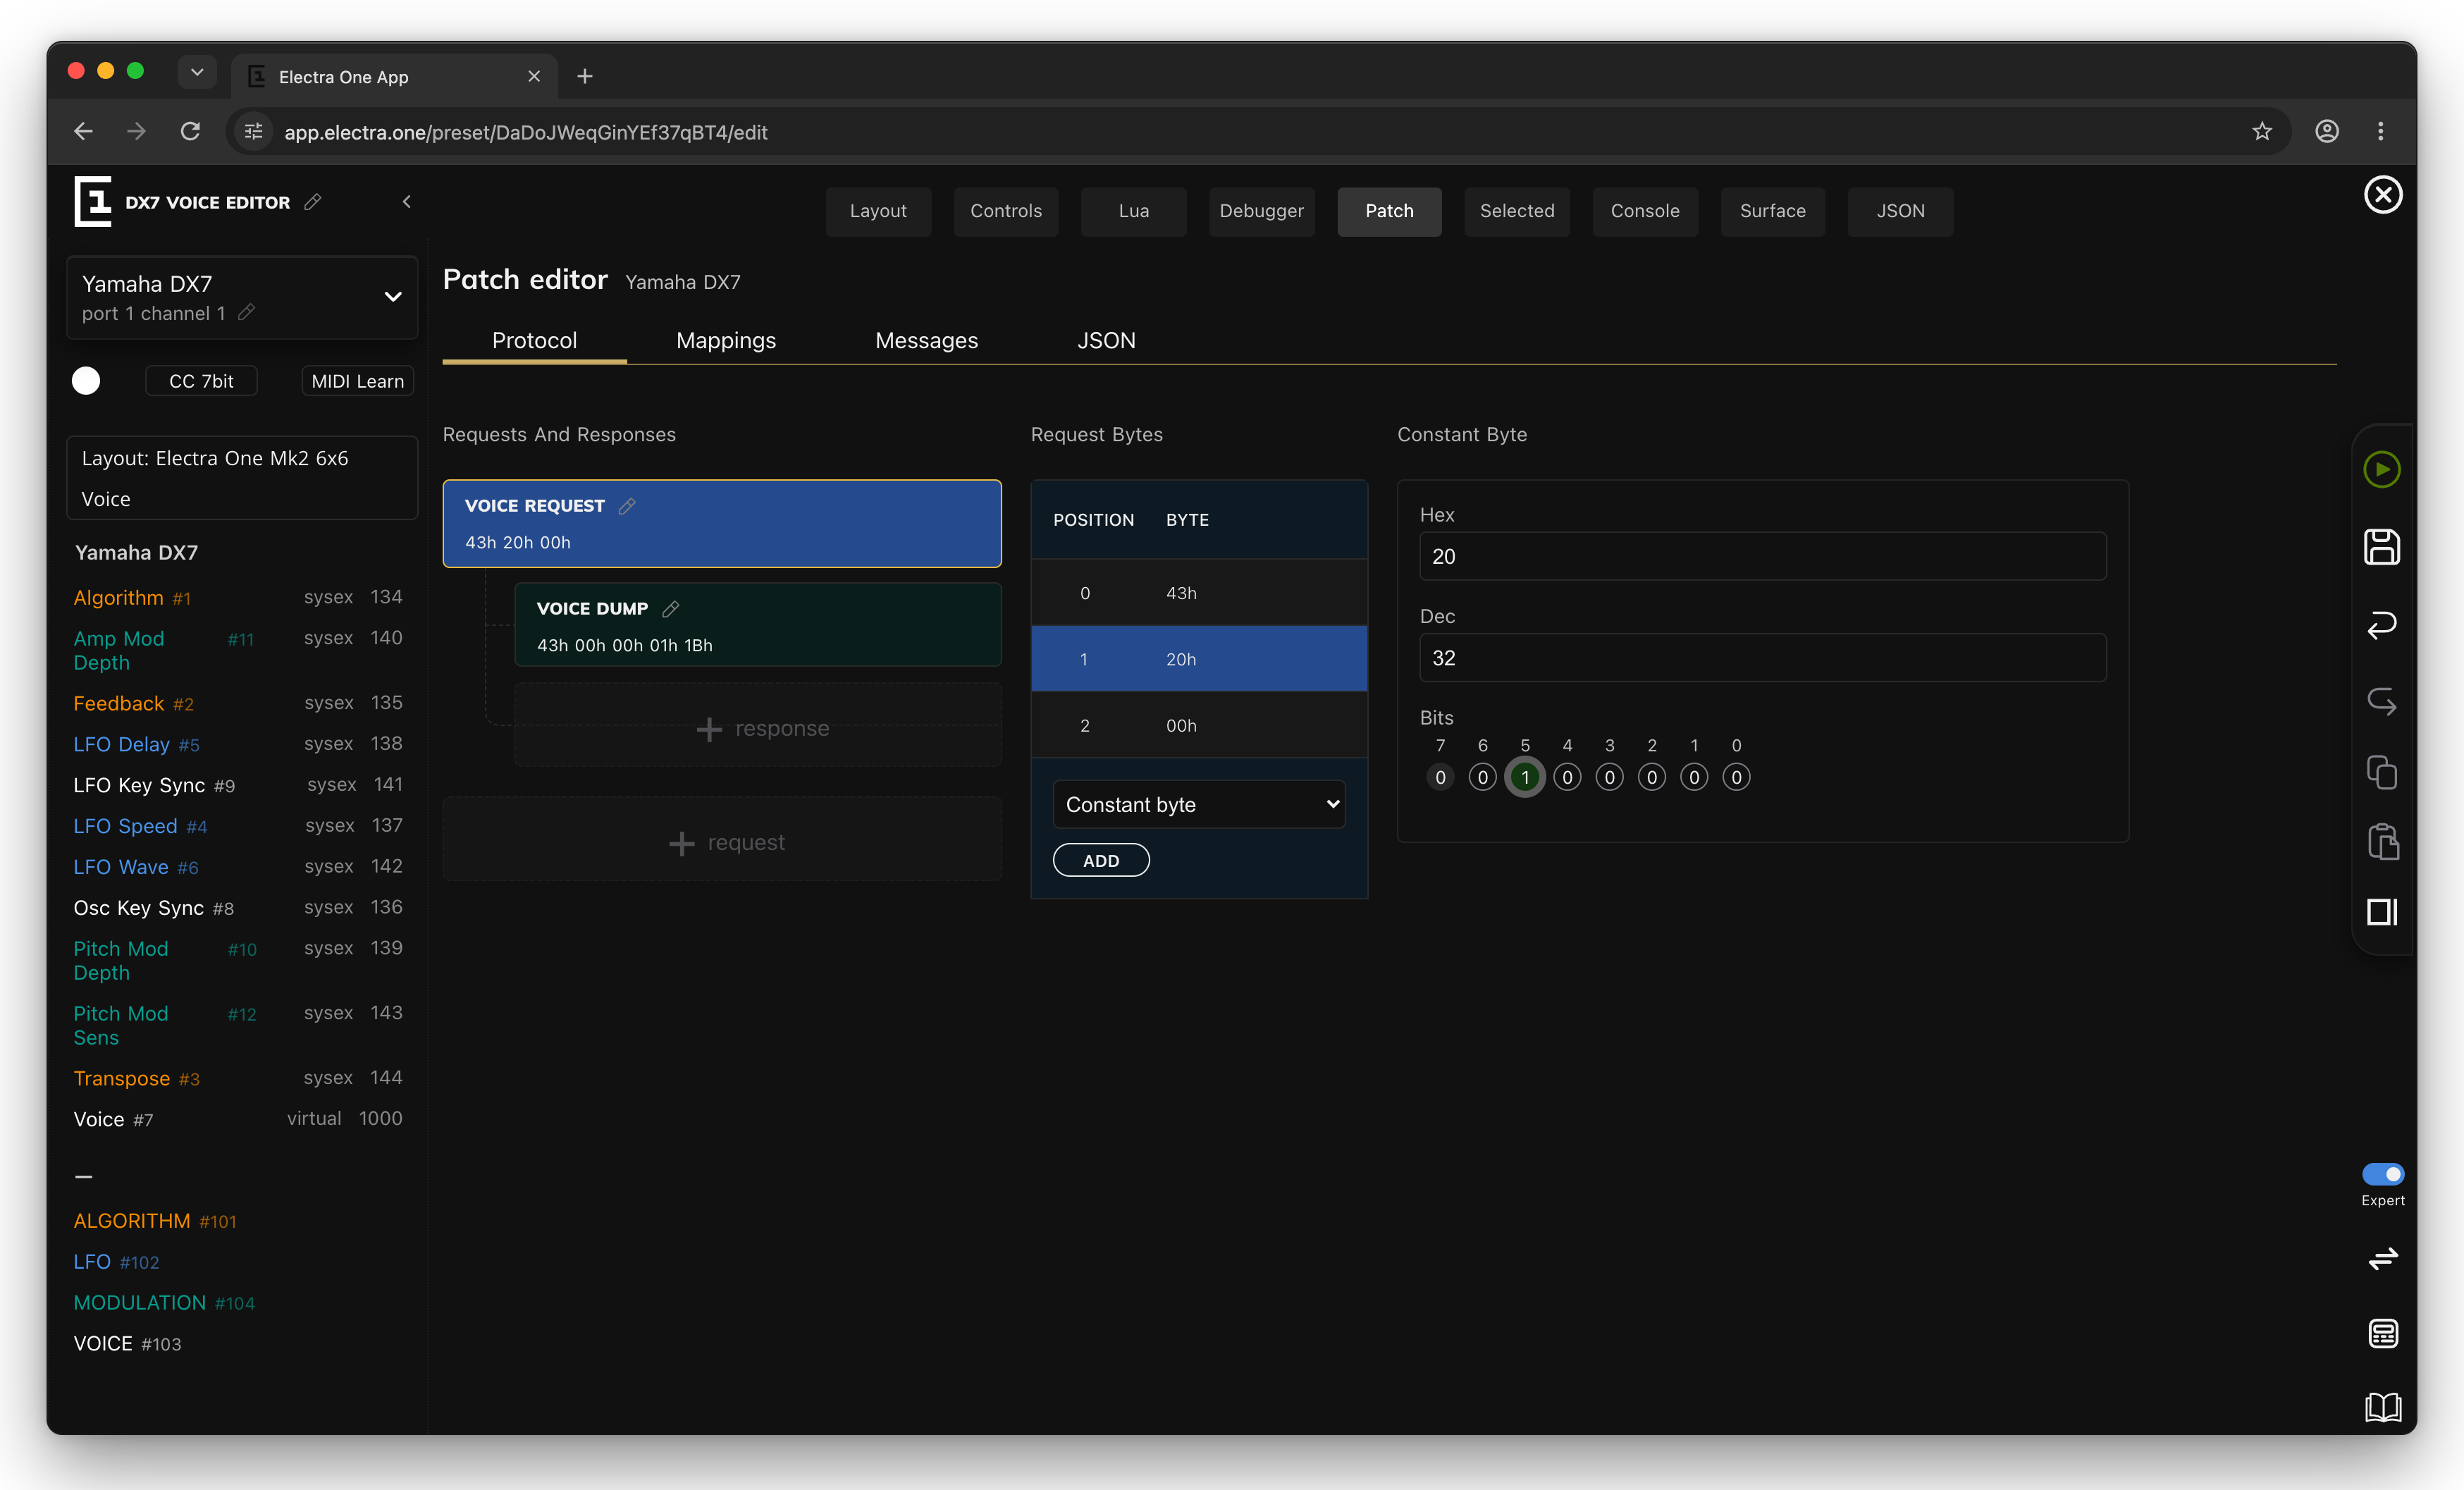Screen dimensions: 2464x1490
Task: Rename the Voice Request pencil icon
Action: click(627, 506)
